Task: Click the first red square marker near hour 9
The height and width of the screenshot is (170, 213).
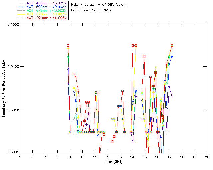Action: click(68, 46)
